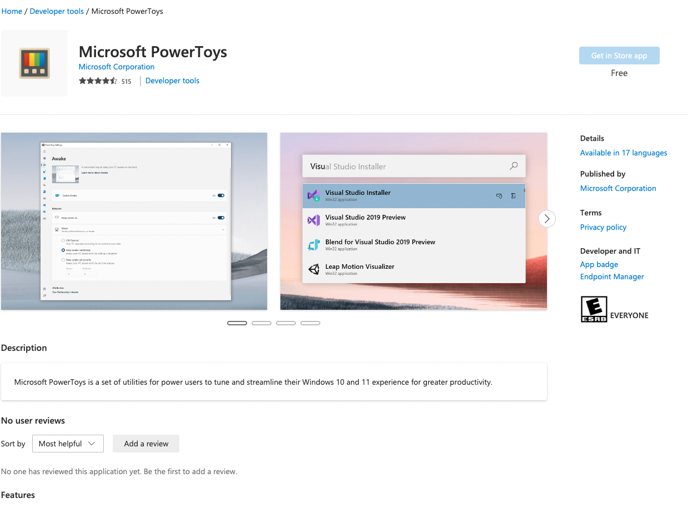View Available in 17 languages link

624,153
